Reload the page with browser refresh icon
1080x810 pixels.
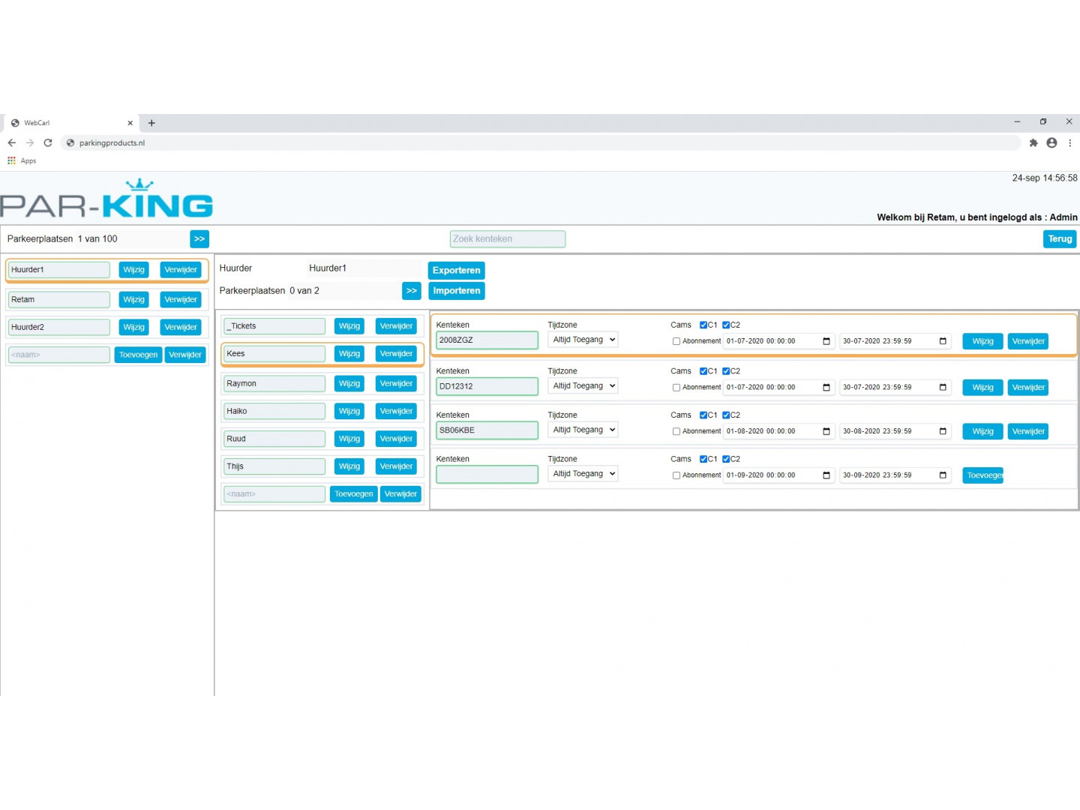click(48, 142)
